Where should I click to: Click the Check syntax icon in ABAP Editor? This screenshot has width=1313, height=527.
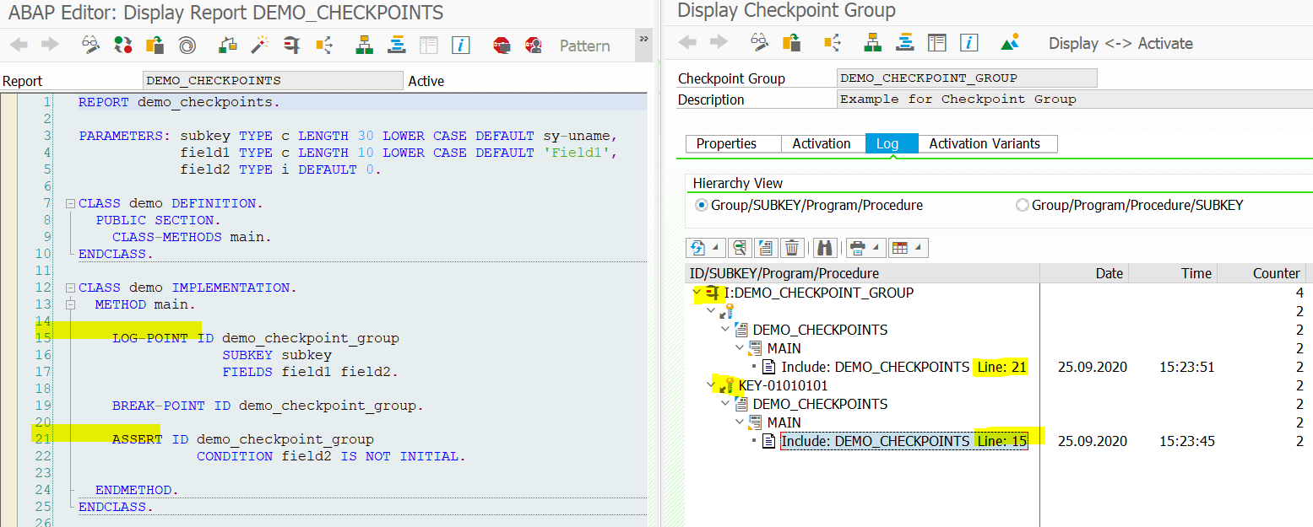pos(227,45)
